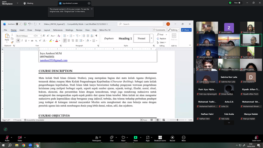Click the Paste clipboard icon
Screen dimensions: 263x148
pos(7,36)
